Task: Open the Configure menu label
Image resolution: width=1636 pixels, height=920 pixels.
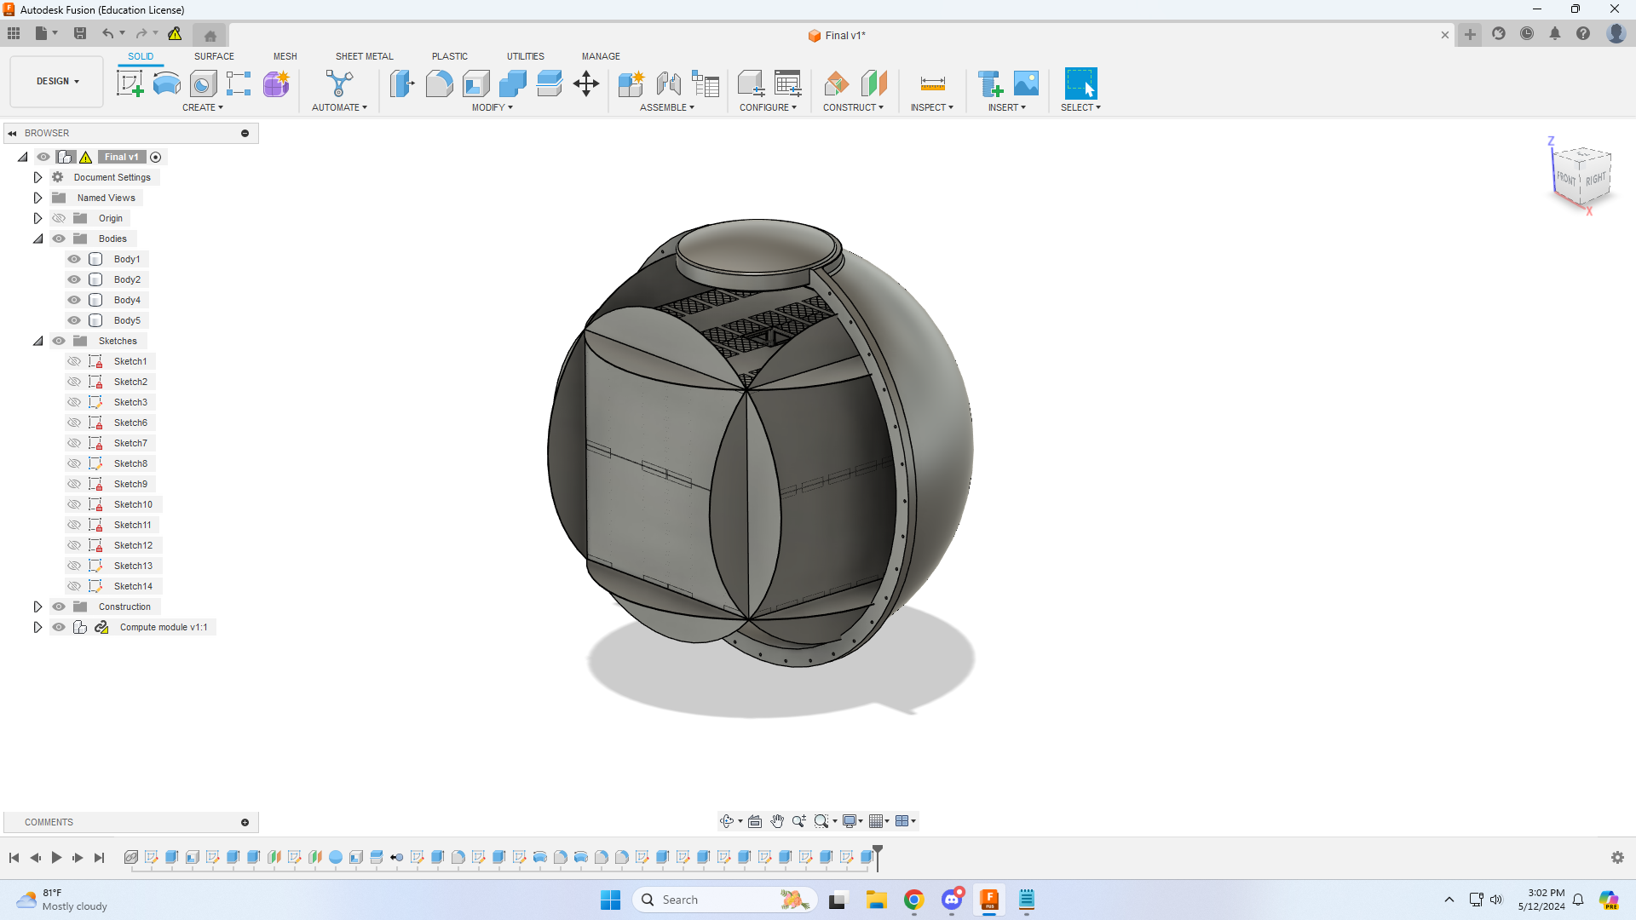Action: [x=768, y=107]
